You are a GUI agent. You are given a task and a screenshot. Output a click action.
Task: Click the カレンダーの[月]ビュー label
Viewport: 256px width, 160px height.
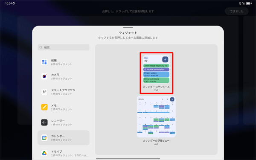[156, 140]
